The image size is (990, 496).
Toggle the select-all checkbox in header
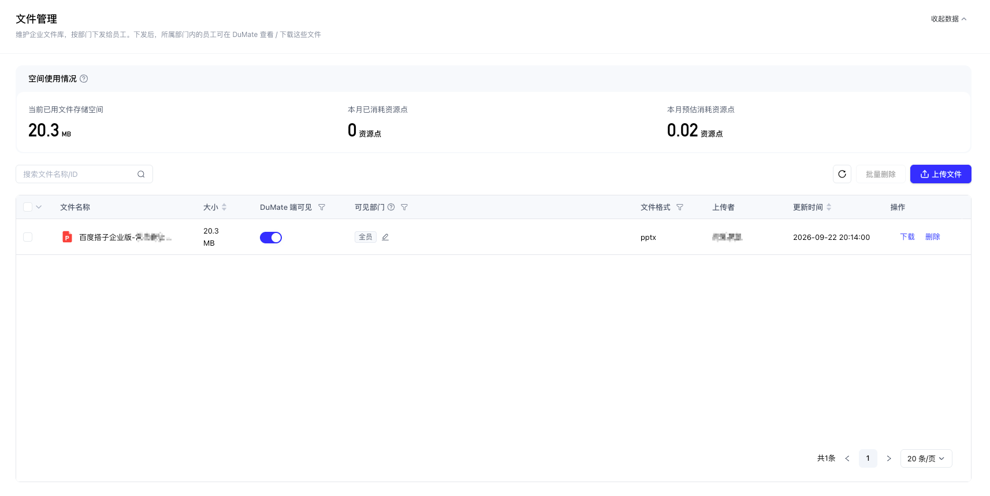(28, 207)
